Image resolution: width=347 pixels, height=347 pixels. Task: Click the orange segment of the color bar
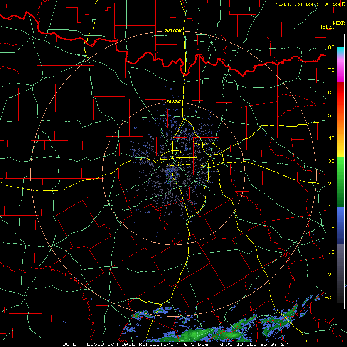point(340,126)
